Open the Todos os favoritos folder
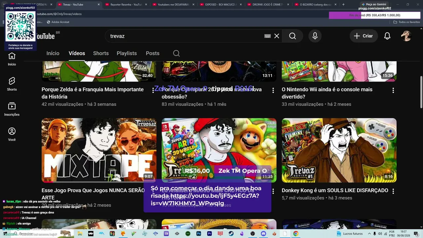This screenshot has height=238, width=423. pyautogui.click(x=406, y=22)
